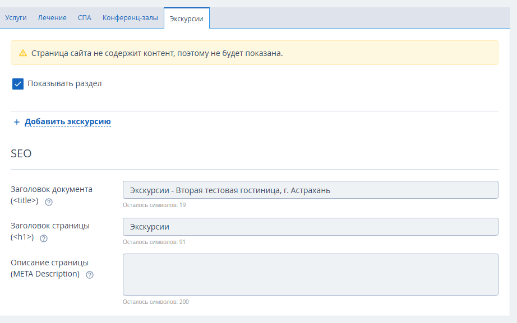Click the Показывать раздел label text
517x323 pixels.
(x=64, y=83)
